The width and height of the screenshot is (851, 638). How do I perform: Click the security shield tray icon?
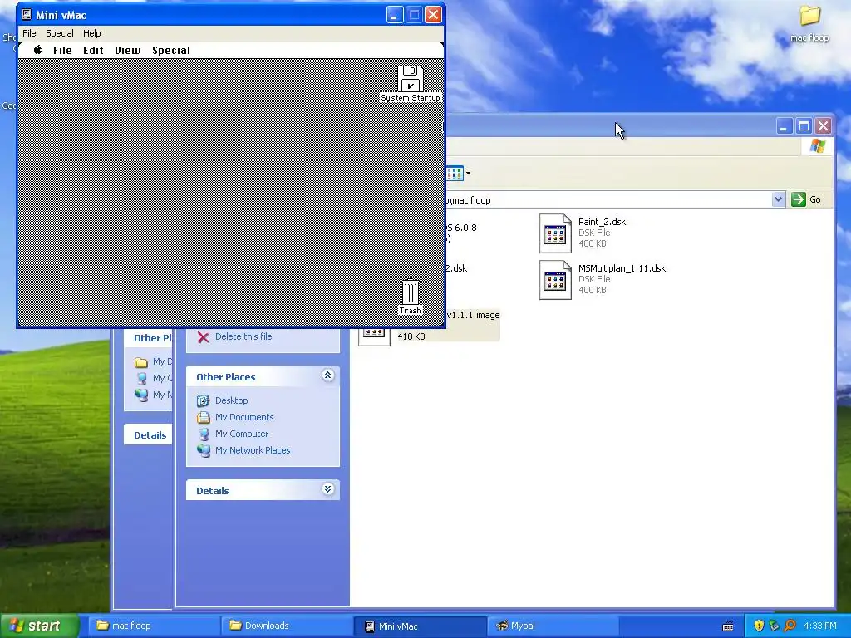point(759,626)
